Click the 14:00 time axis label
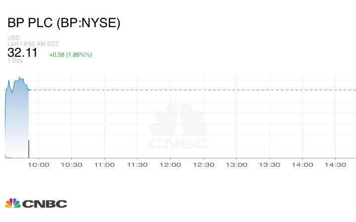The height and width of the screenshot is (222, 356). point(303,165)
